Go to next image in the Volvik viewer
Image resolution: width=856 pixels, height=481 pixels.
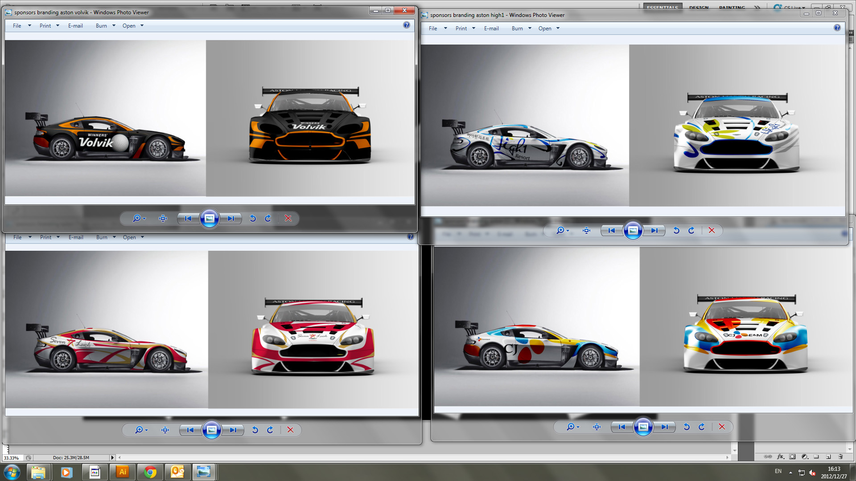pos(230,218)
